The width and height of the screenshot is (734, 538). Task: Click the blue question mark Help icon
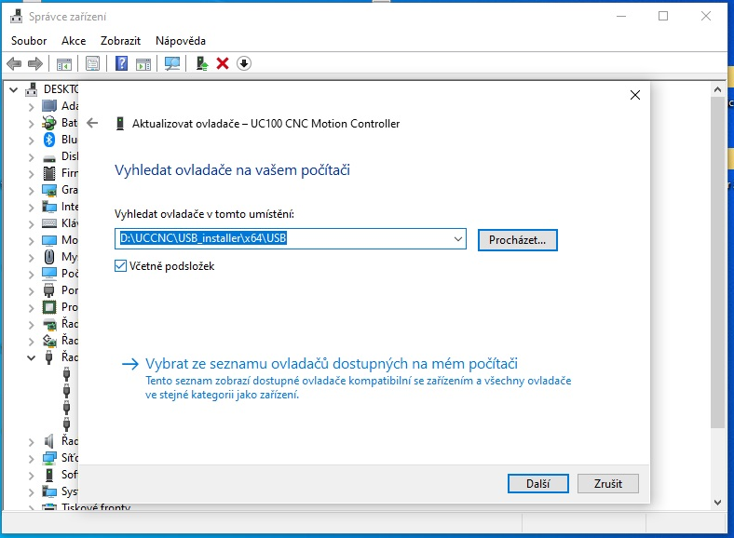(122, 63)
